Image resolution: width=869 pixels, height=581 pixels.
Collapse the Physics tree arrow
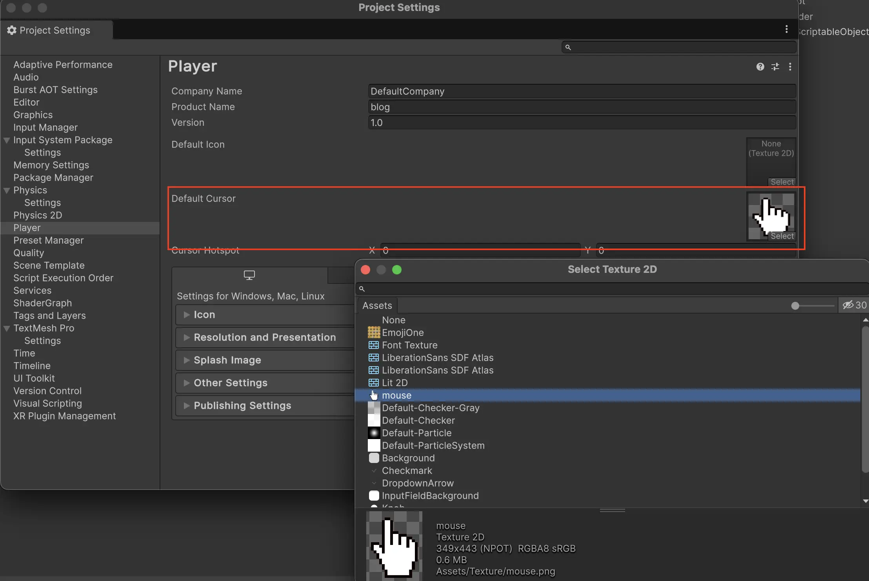pyautogui.click(x=7, y=191)
